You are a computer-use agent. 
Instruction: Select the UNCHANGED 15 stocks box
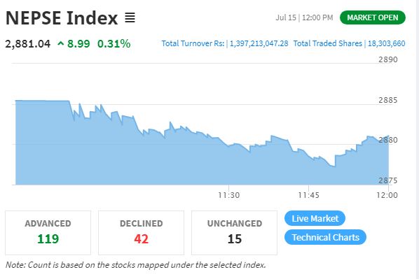234,233
